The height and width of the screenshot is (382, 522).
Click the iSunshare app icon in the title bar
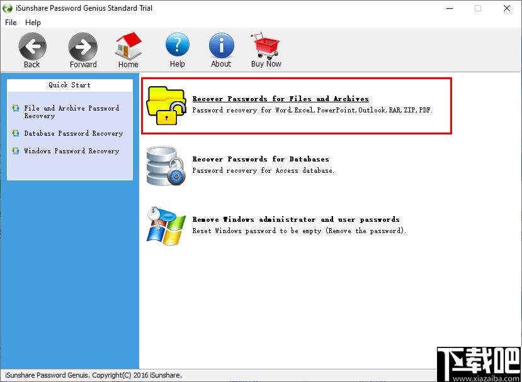pos(8,8)
